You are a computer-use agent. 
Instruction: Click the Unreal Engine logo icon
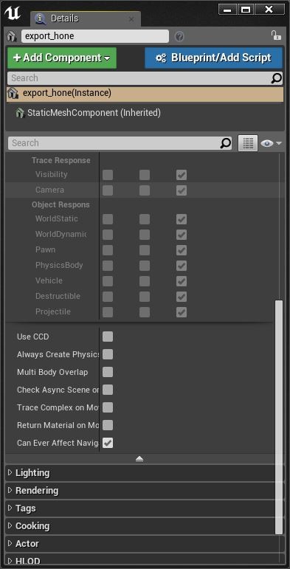13,13
